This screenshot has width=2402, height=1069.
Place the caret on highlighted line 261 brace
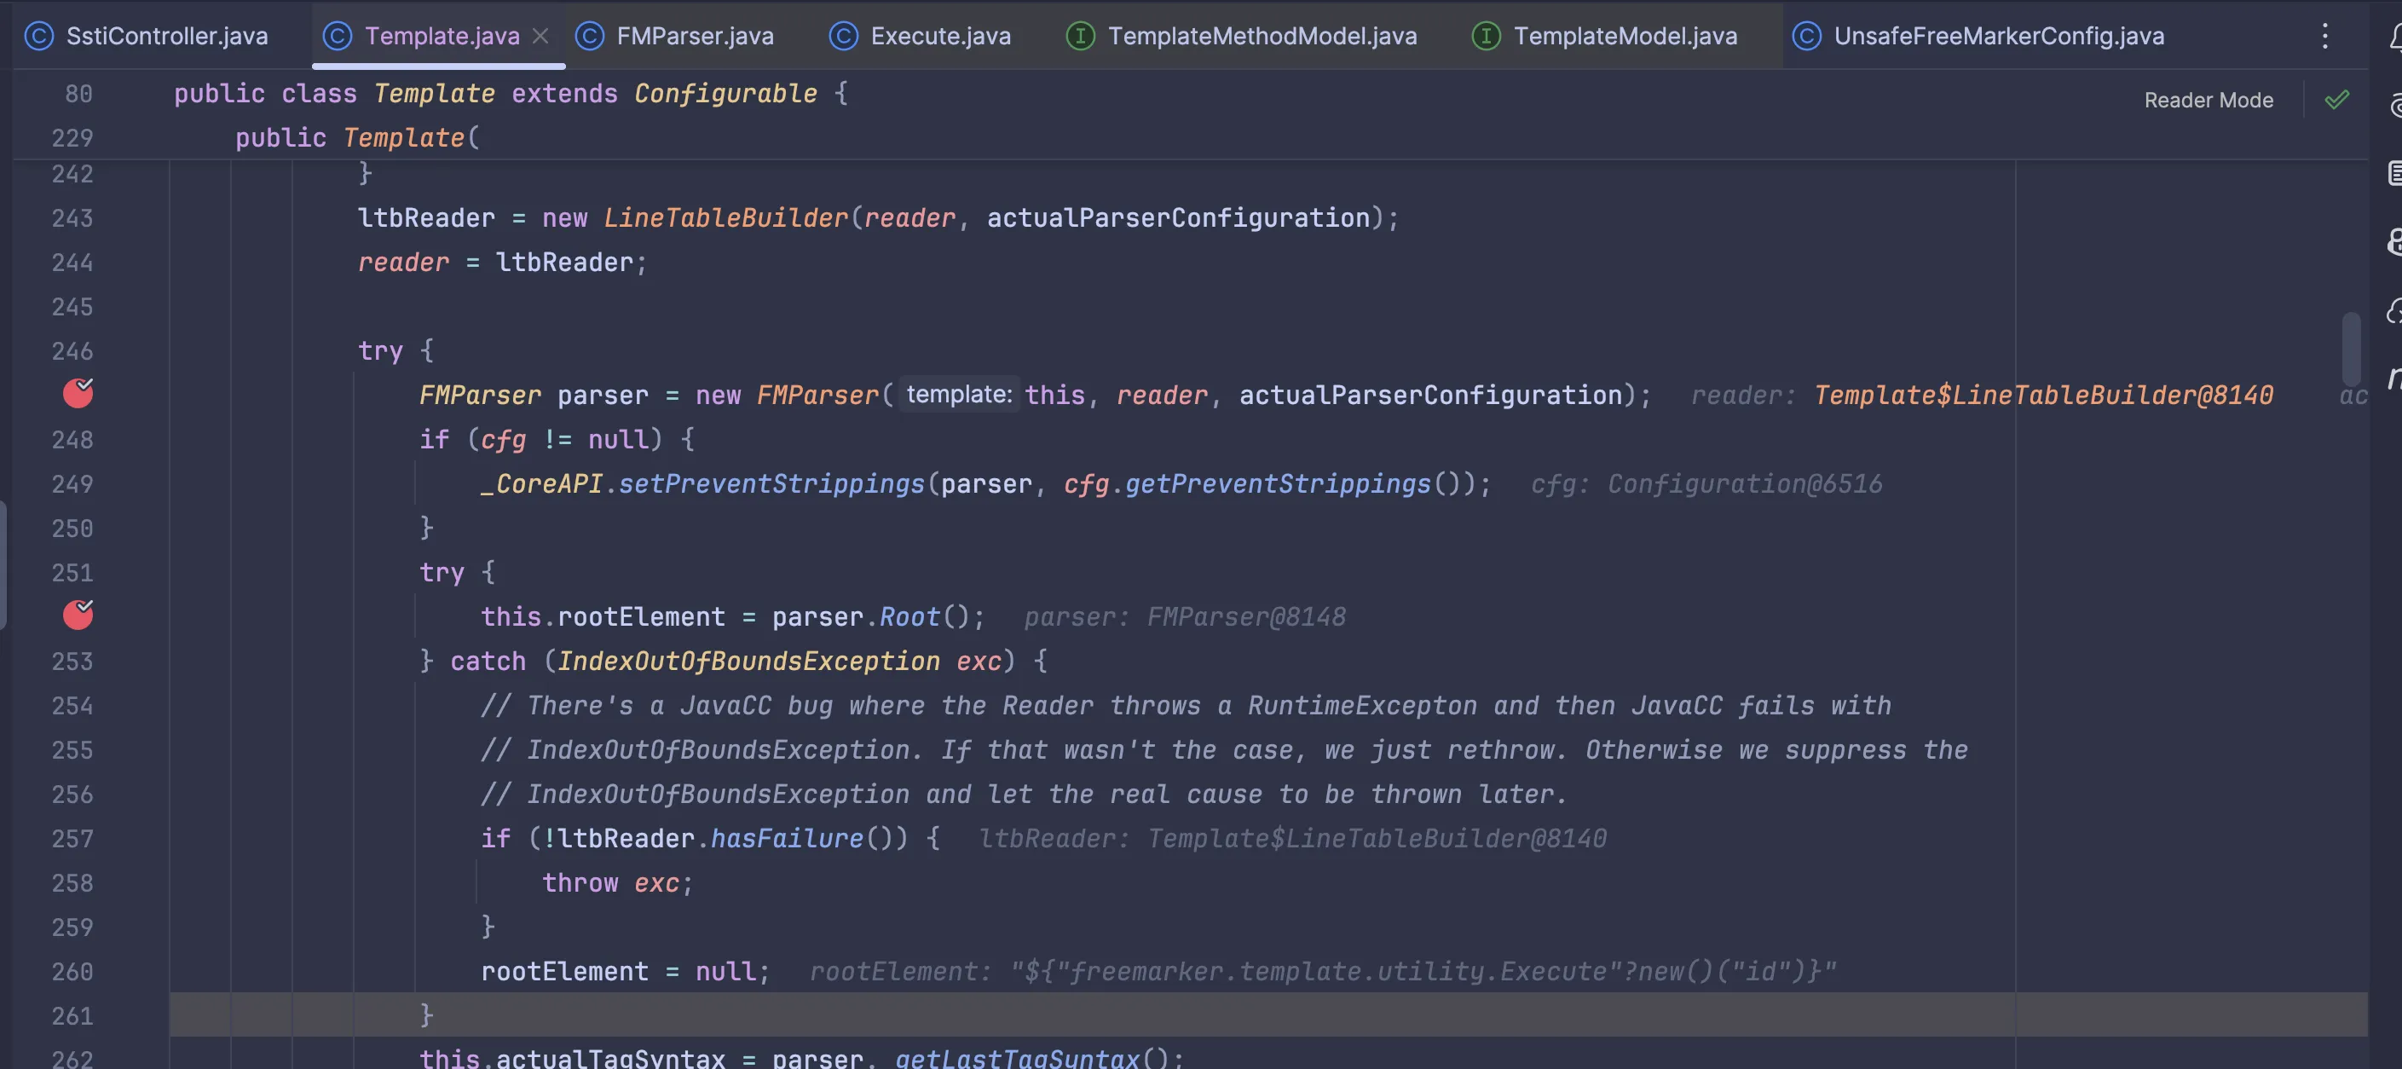tap(426, 1016)
